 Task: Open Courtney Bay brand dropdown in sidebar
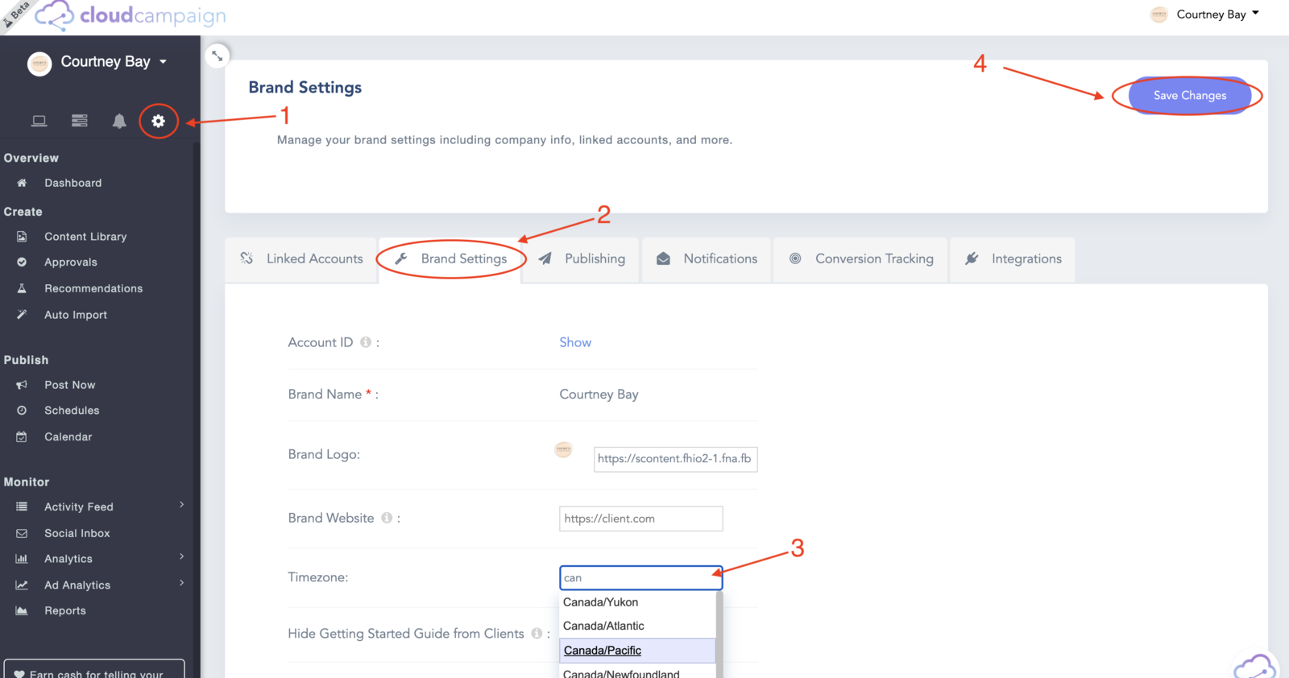point(98,62)
